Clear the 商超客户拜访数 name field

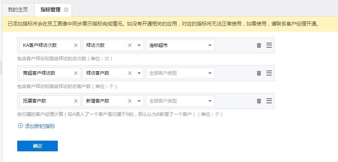[x=76, y=73]
